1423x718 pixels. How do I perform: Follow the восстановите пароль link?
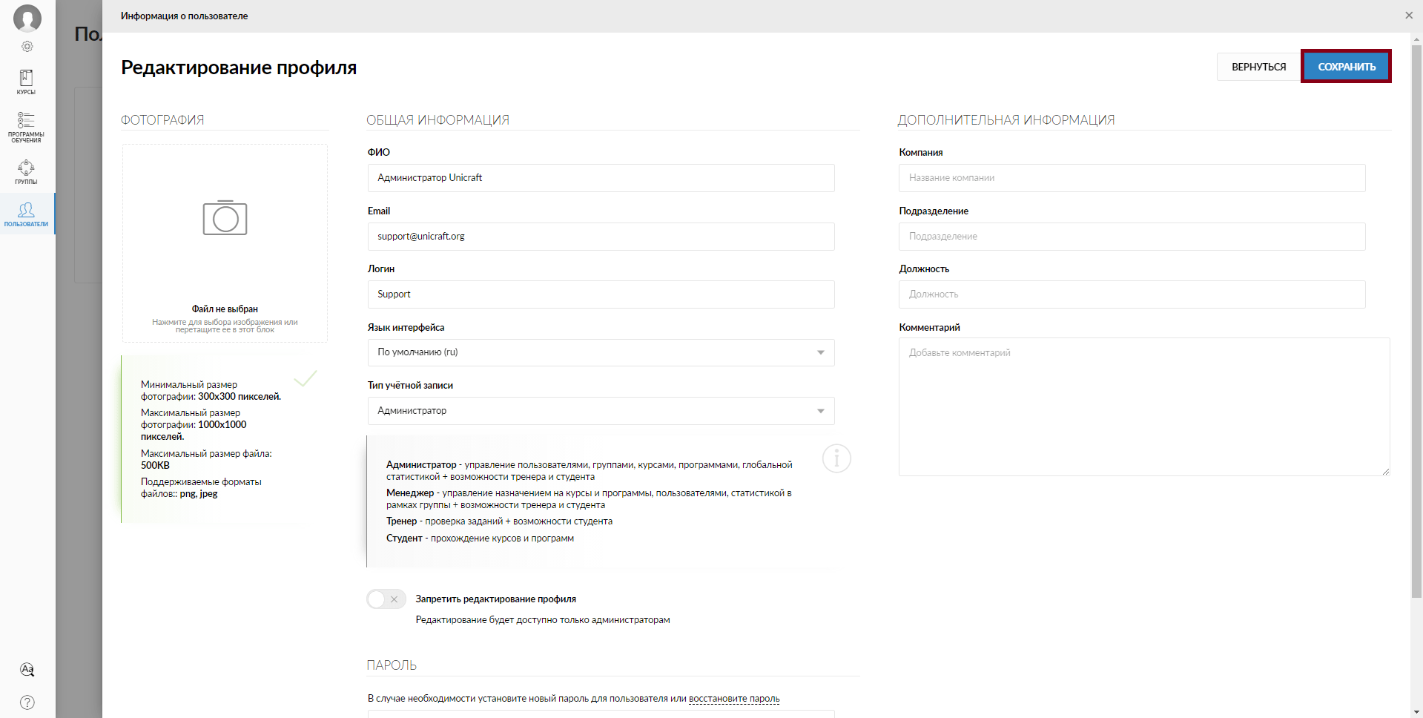[733, 699]
